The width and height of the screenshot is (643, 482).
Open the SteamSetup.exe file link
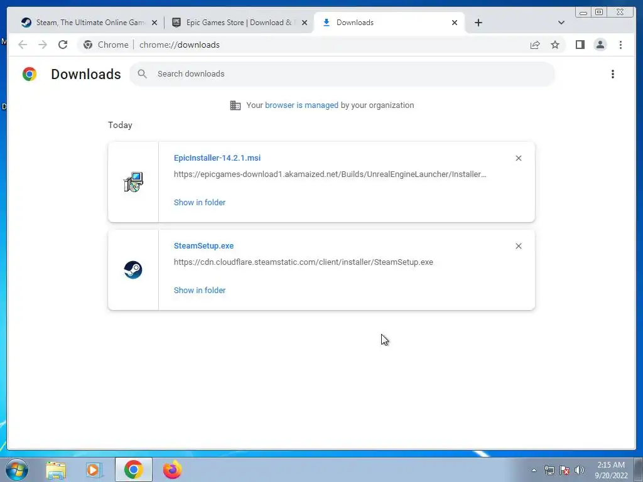coord(204,246)
